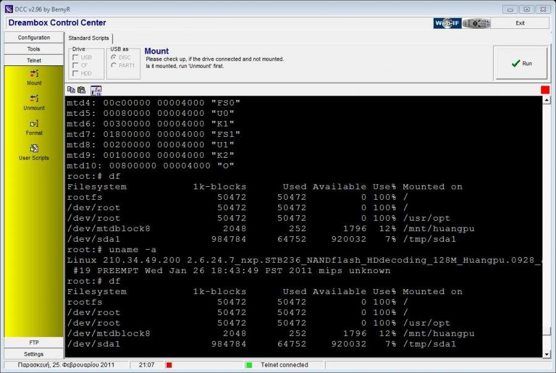Click the 'Mount' heading text

[156, 51]
